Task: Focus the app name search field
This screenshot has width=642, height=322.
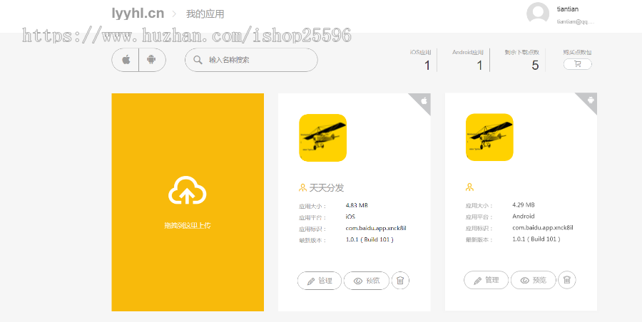Action: [x=257, y=61]
